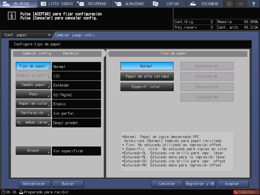
Task: Switch to LISTA TAREAS tab
Action: click(56, 4)
